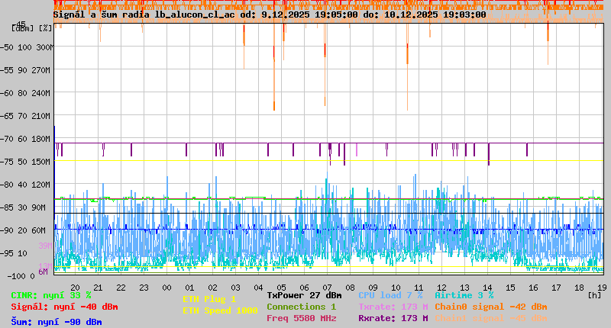Click the purple 'Rxrate: 173 M' label
Image resolution: width=611 pixels, height=328 pixels.
click(x=386, y=318)
